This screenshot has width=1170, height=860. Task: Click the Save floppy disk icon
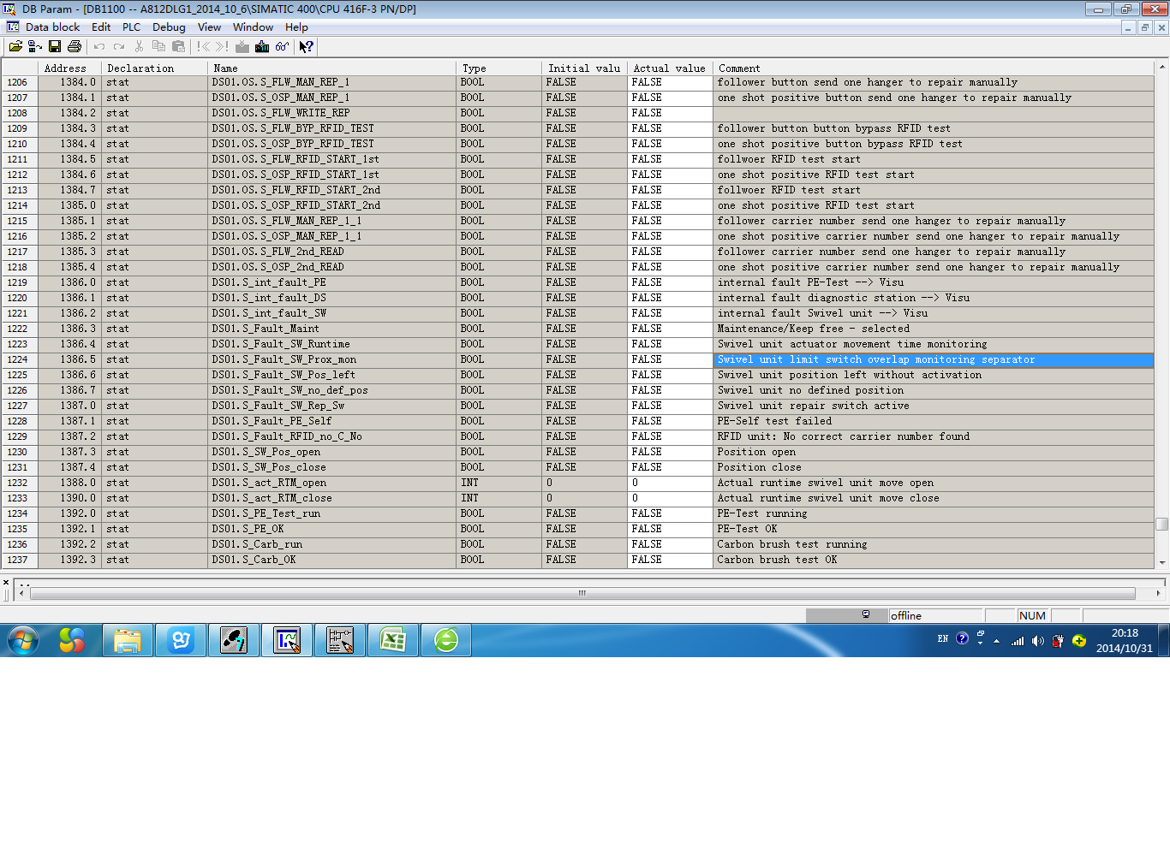tap(55, 46)
